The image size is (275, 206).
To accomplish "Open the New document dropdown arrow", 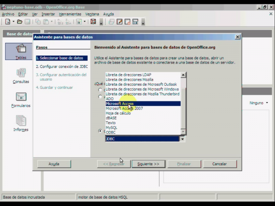I will pyautogui.click(x=13, y=22).
